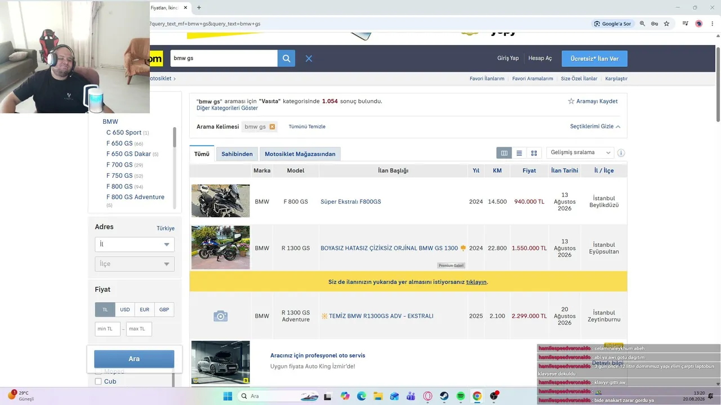Open the F 800 GS listing thumbnail
This screenshot has height=405, width=721.
click(220, 201)
